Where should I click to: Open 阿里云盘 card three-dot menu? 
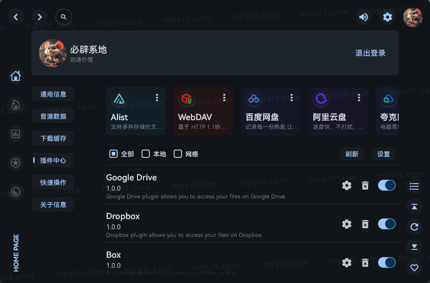point(359,98)
